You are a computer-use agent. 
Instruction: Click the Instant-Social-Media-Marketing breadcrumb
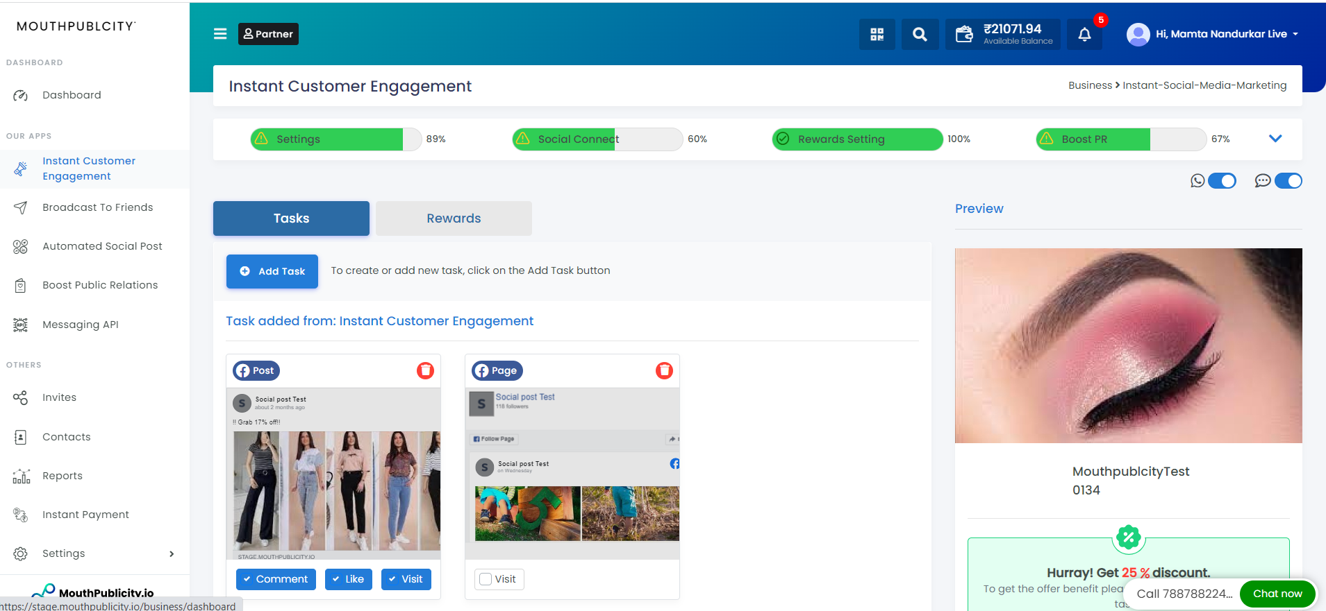point(1204,85)
